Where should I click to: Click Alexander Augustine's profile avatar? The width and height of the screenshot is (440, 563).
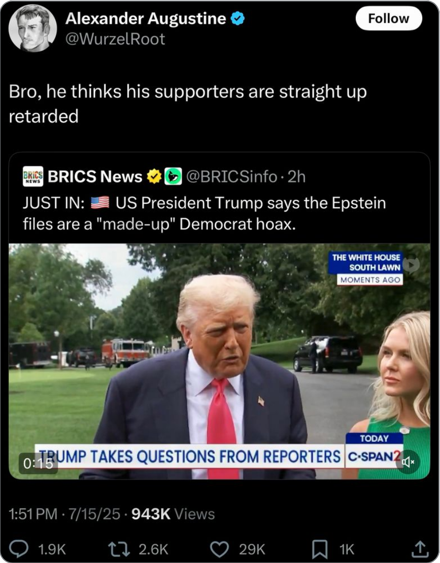[33, 29]
